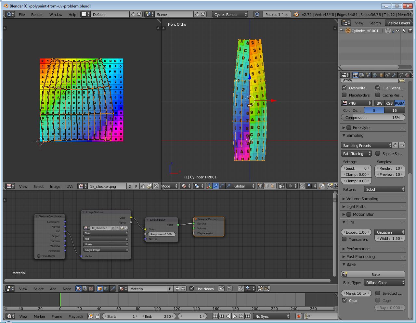Open the UVs menu in the image editor
Screen dimensions: 416x323
coord(70,186)
